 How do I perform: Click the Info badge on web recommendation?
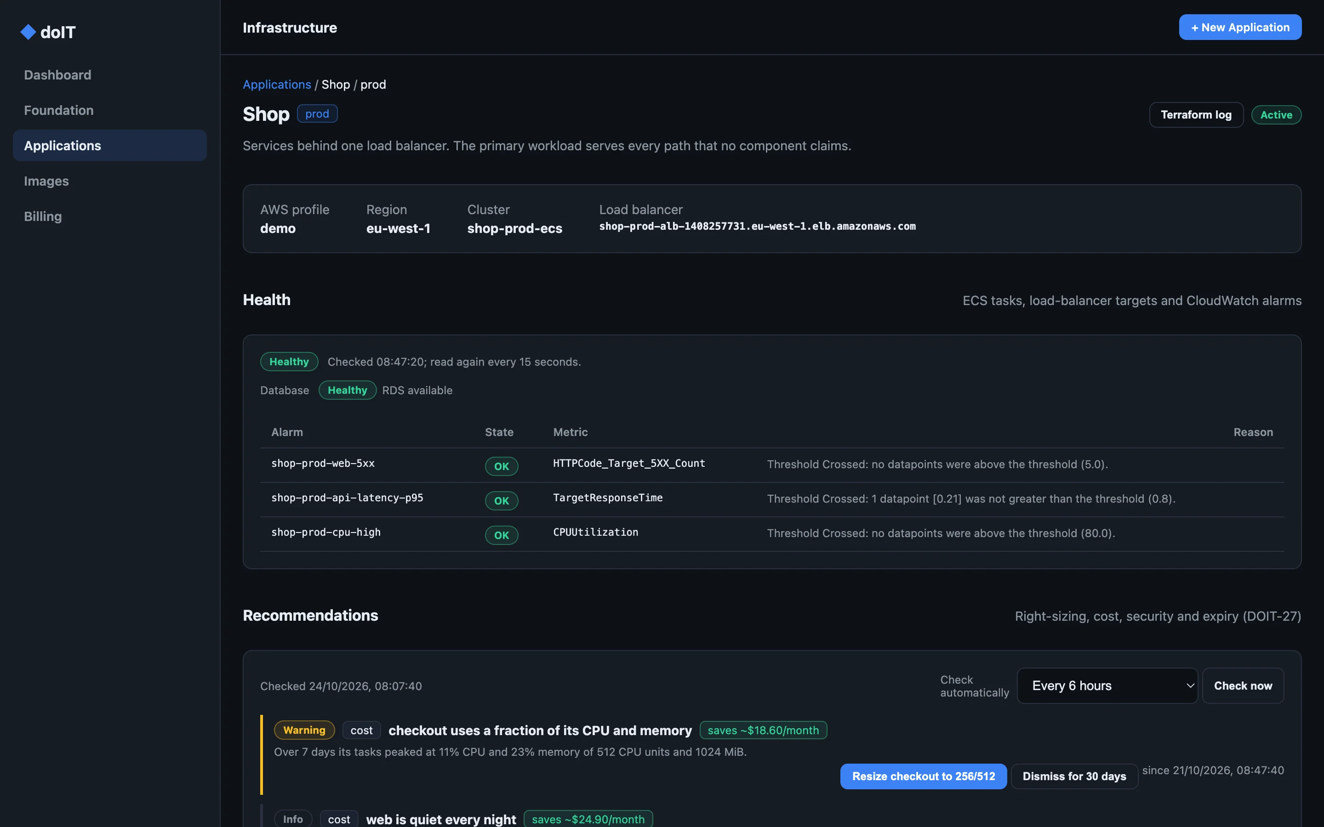pyautogui.click(x=293, y=819)
